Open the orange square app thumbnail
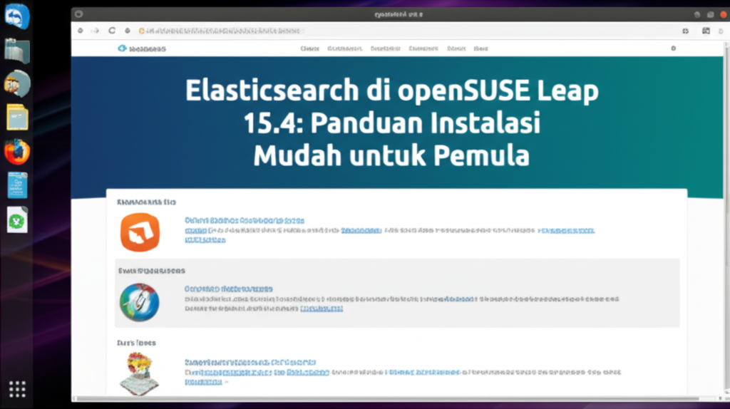 click(x=140, y=232)
